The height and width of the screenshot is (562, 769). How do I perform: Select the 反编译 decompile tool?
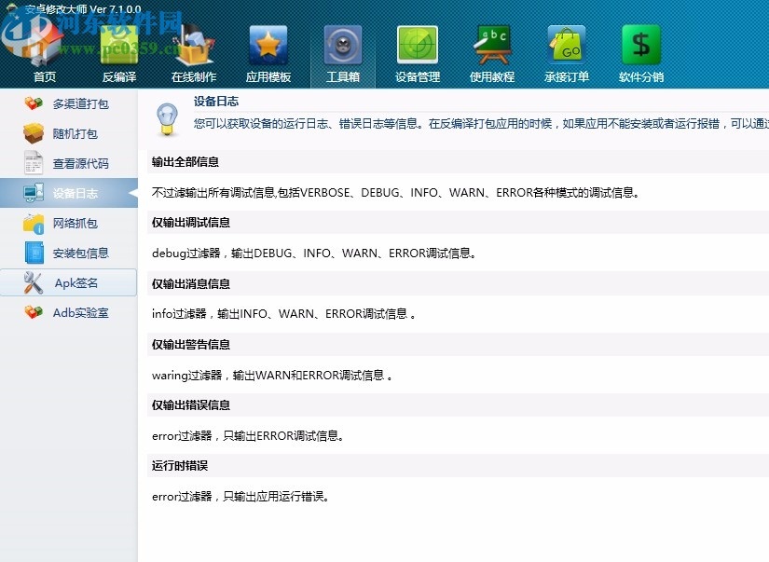pos(119,42)
